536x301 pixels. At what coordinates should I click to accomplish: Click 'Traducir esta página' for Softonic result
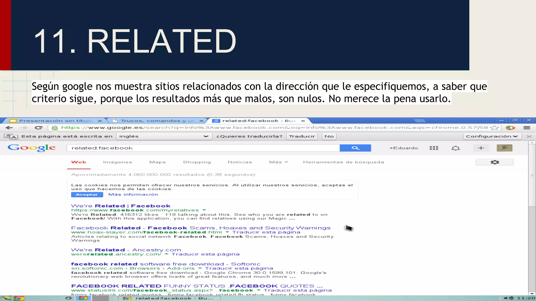point(239,268)
